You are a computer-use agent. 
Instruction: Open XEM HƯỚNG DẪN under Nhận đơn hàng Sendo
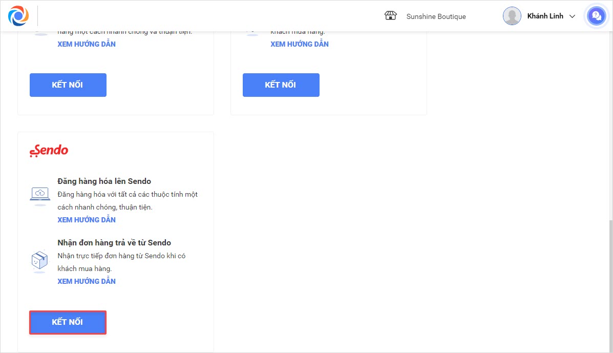click(x=87, y=281)
